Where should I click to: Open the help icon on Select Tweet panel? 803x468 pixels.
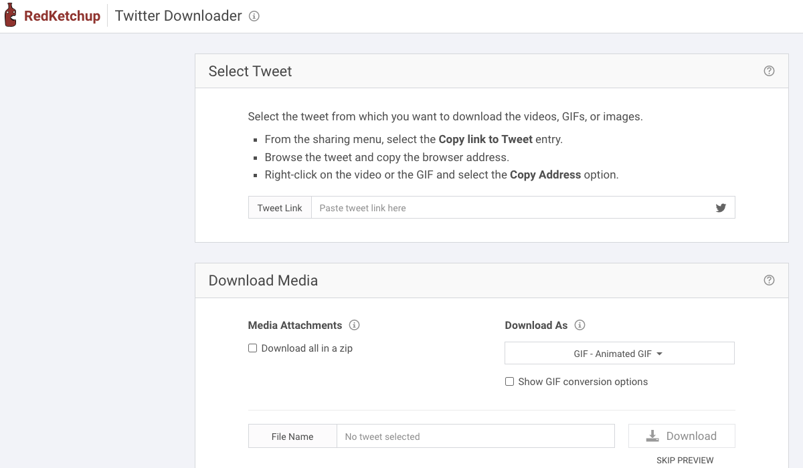coord(769,70)
